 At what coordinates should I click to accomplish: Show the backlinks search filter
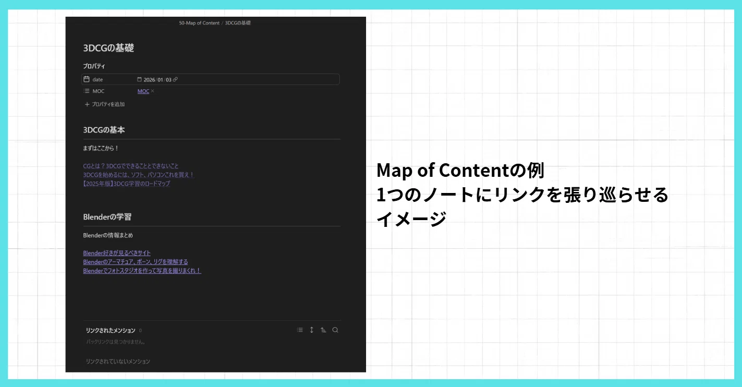[335, 330]
